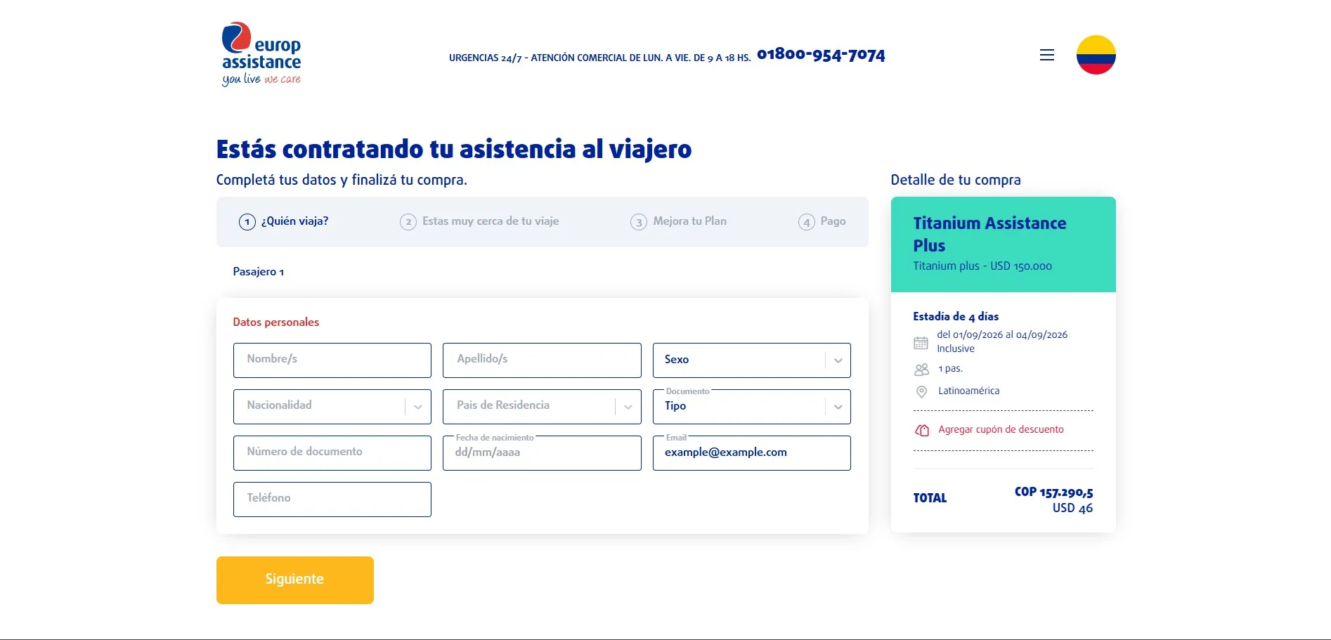Click the TOTAL label
The height and width of the screenshot is (640, 1331).
pyautogui.click(x=930, y=498)
